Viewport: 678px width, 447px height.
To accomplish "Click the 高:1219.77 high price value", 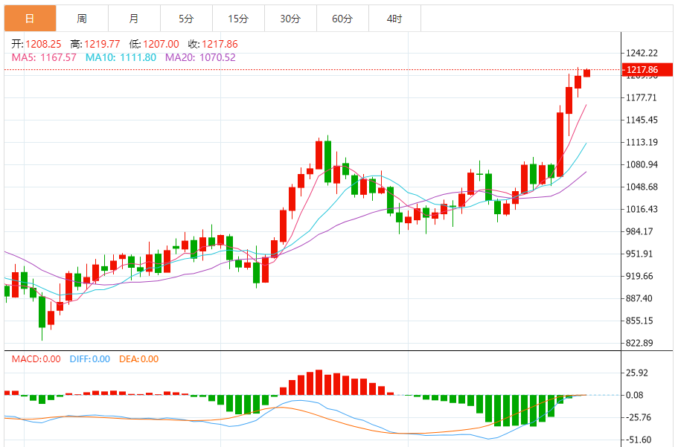I will pyautogui.click(x=95, y=44).
